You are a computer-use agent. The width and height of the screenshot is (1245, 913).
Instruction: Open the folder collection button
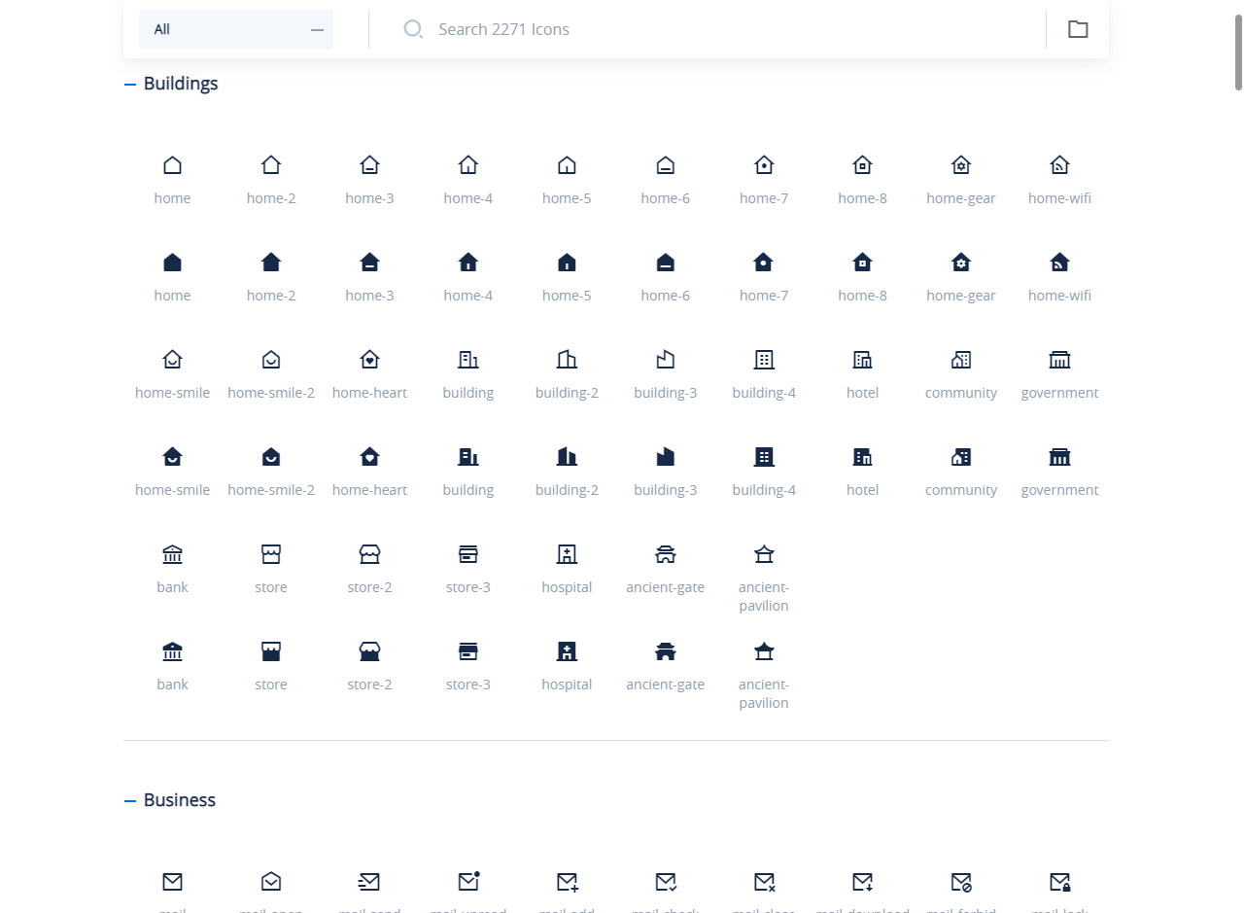(x=1078, y=29)
